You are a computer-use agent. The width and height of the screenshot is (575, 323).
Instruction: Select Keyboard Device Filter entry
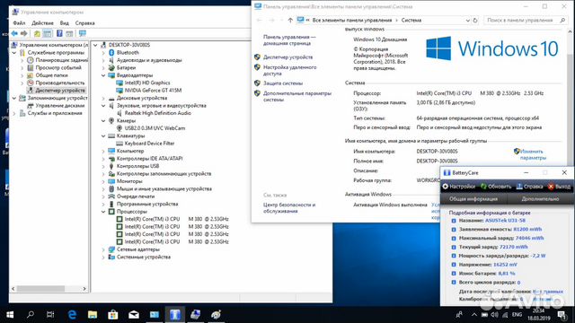click(x=149, y=144)
